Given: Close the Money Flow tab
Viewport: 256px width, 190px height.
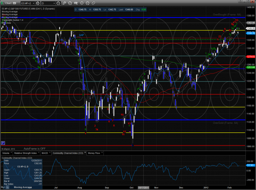Looking at the screenshot, I should (102, 153).
